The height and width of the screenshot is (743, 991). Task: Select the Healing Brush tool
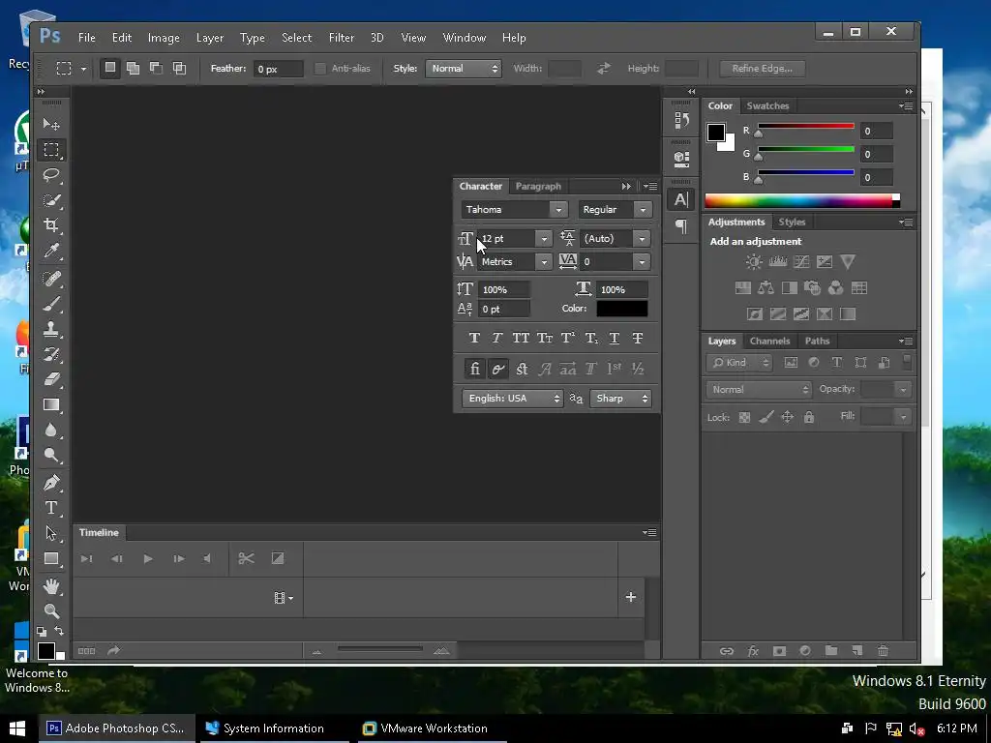click(x=51, y=278)
